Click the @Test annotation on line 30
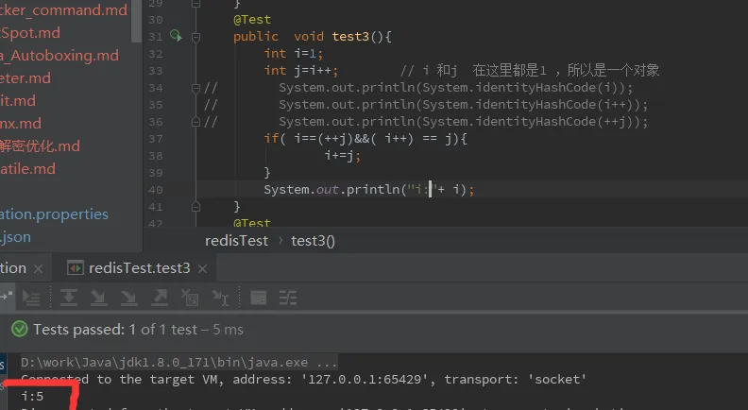This screenshot has height=410, width=748. (x=252, y=20)
